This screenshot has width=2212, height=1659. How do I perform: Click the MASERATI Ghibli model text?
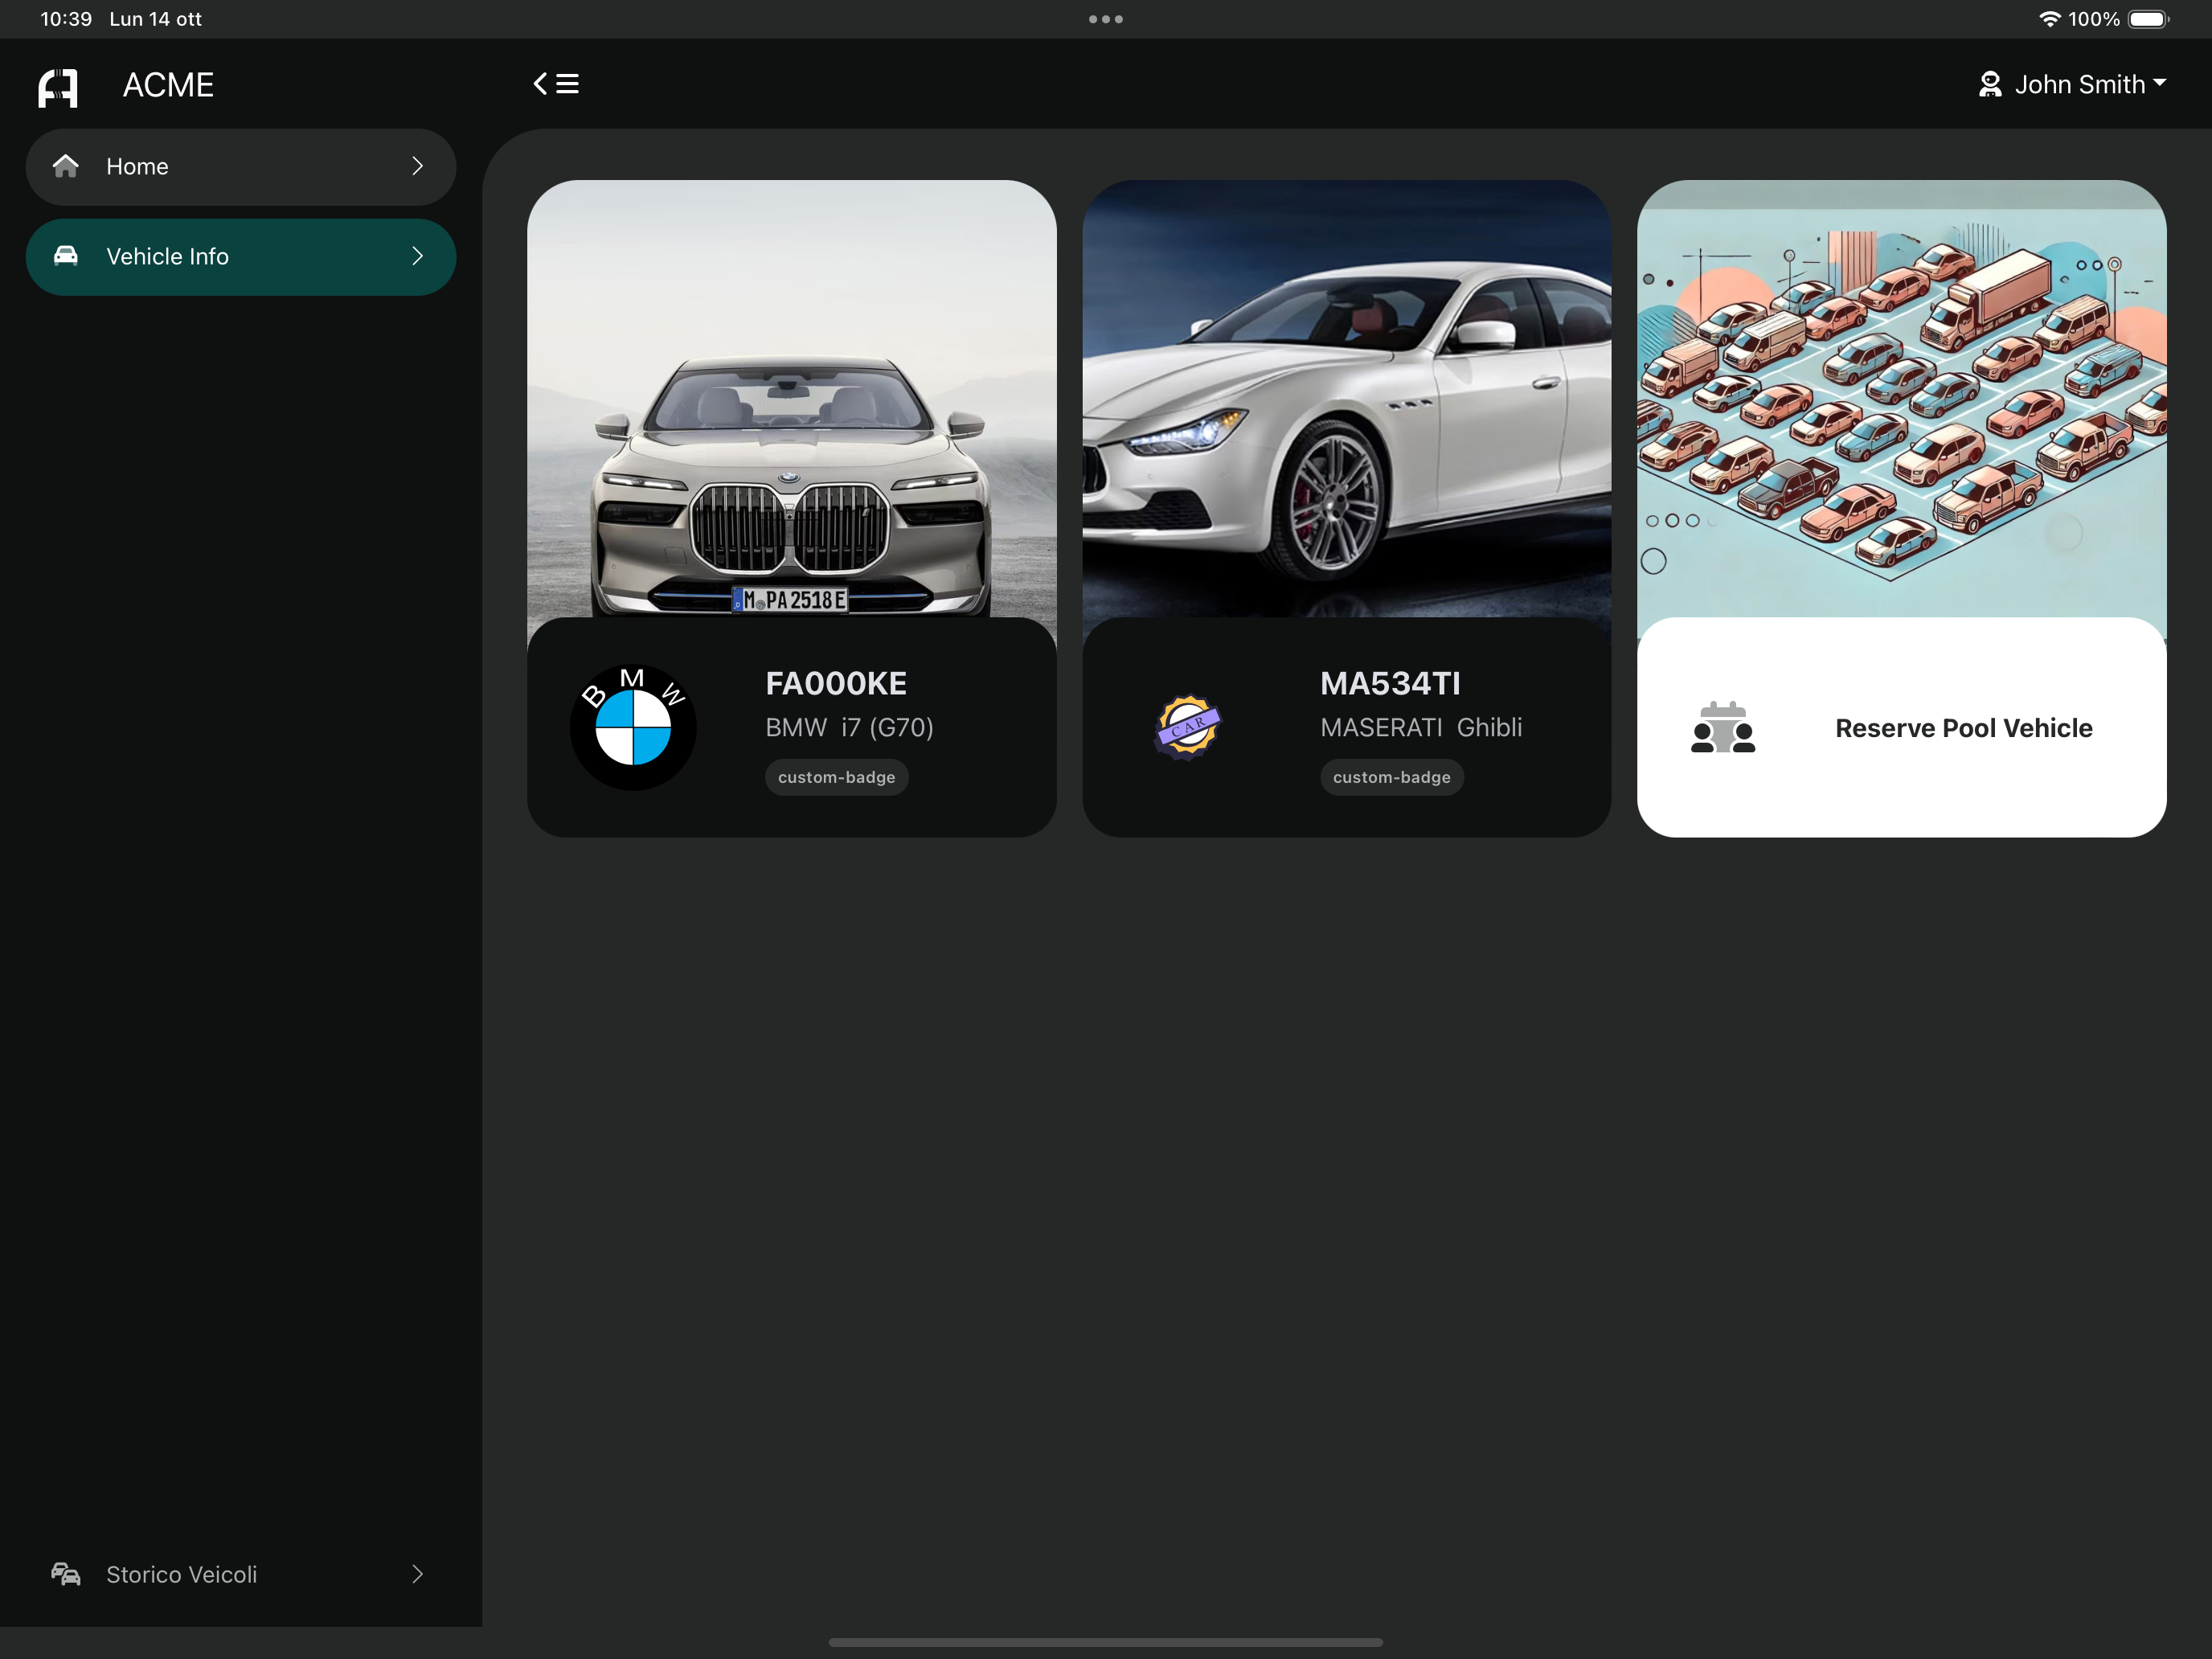coord(1421,727)
